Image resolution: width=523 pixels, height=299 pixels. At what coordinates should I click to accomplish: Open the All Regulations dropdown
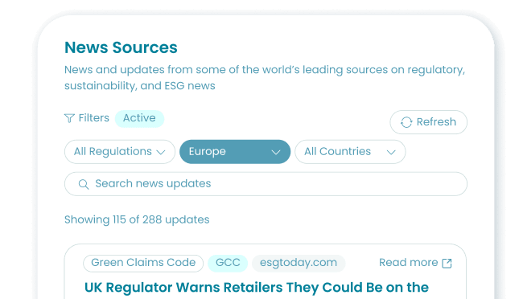coord(120,152)
